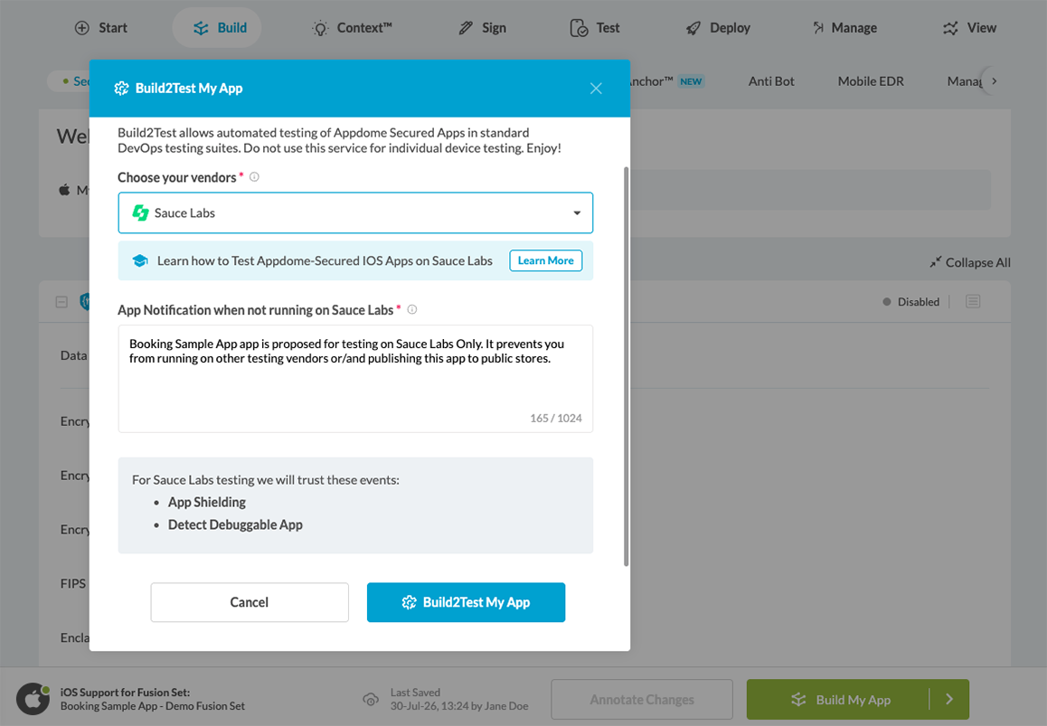Click the Test clipboard-check icon
The height and width of the screenshot is (726, 1047).
click(579, 28)
